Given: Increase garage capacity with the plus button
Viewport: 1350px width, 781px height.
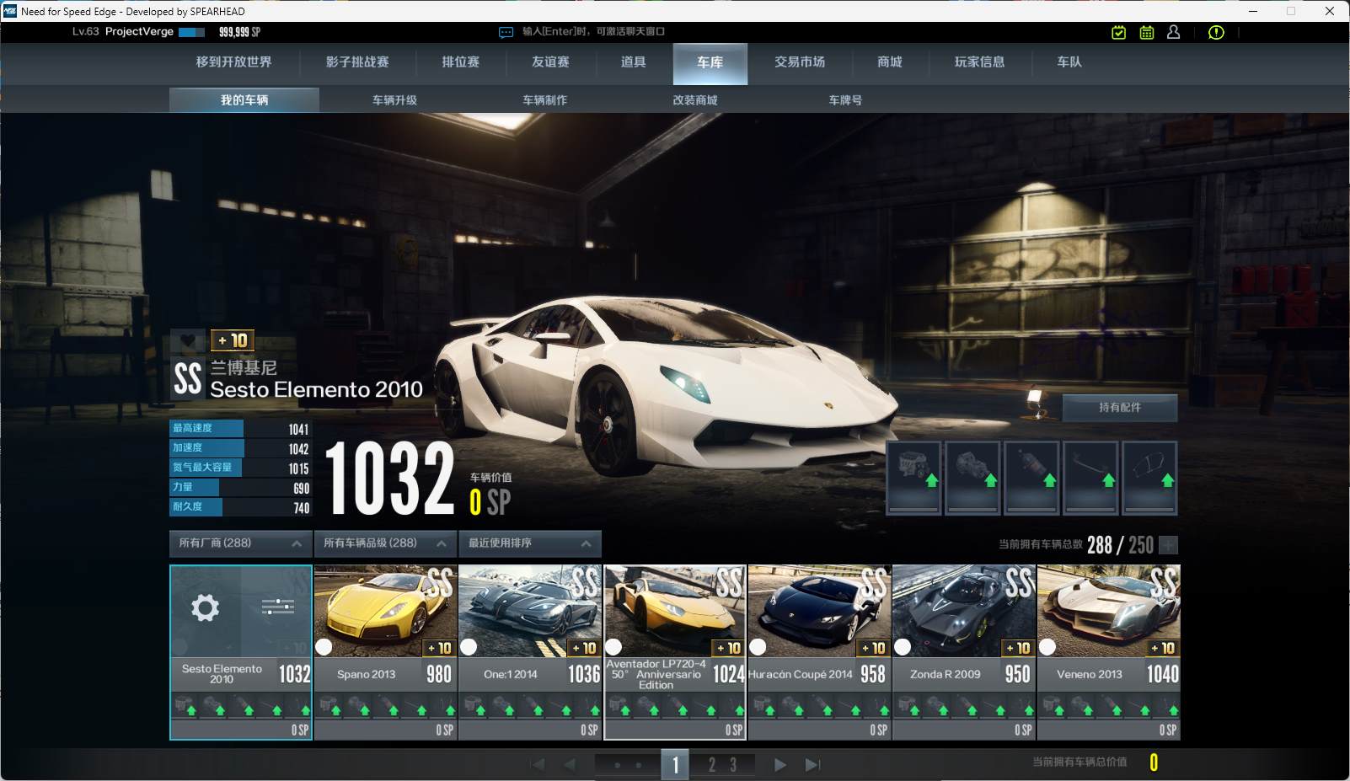Looking at the screenshot, I should click(x=1169, y=545).
